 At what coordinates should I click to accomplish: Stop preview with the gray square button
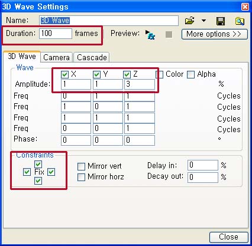point(169,35)
